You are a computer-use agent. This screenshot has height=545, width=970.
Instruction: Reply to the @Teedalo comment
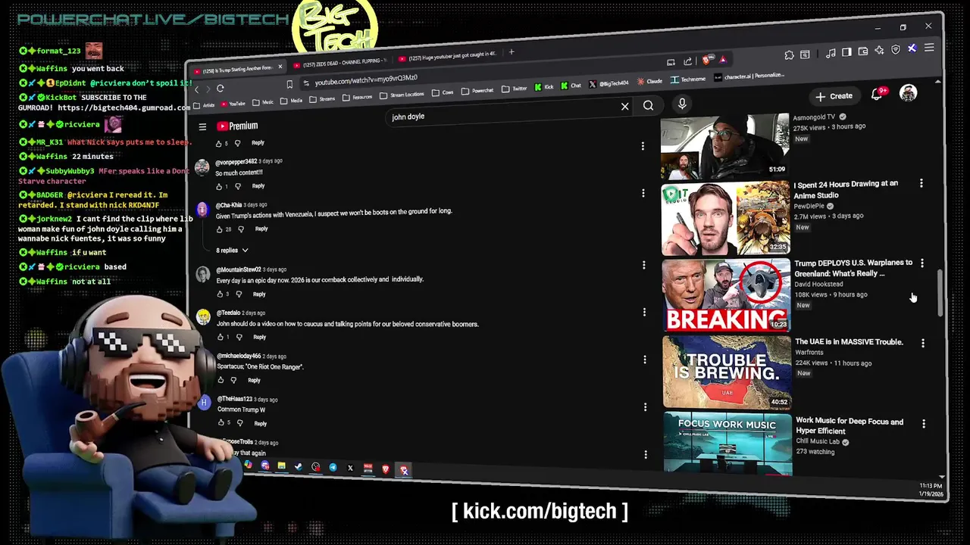click(x=260, y=337)
